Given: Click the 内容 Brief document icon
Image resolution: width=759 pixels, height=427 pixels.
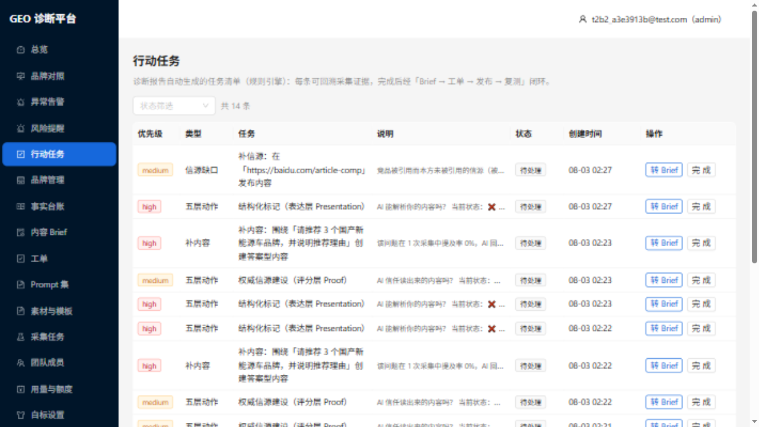Looking at the screenshot, I should (21, 232).
